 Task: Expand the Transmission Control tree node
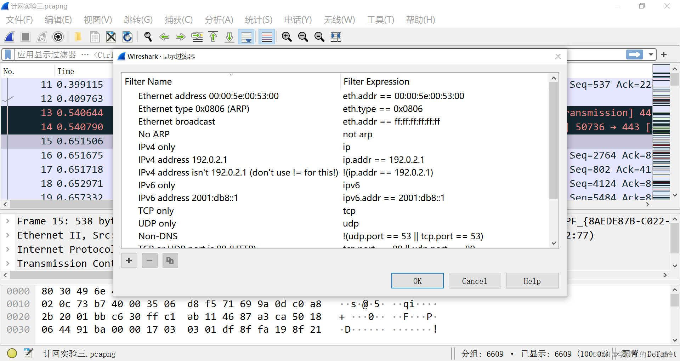7,263
